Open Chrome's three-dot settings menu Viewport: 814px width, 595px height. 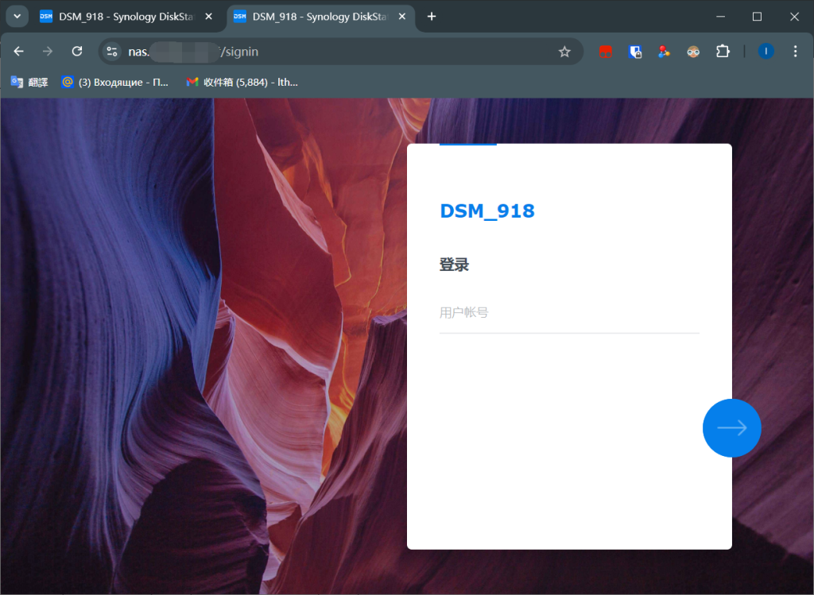coord(795,51)
